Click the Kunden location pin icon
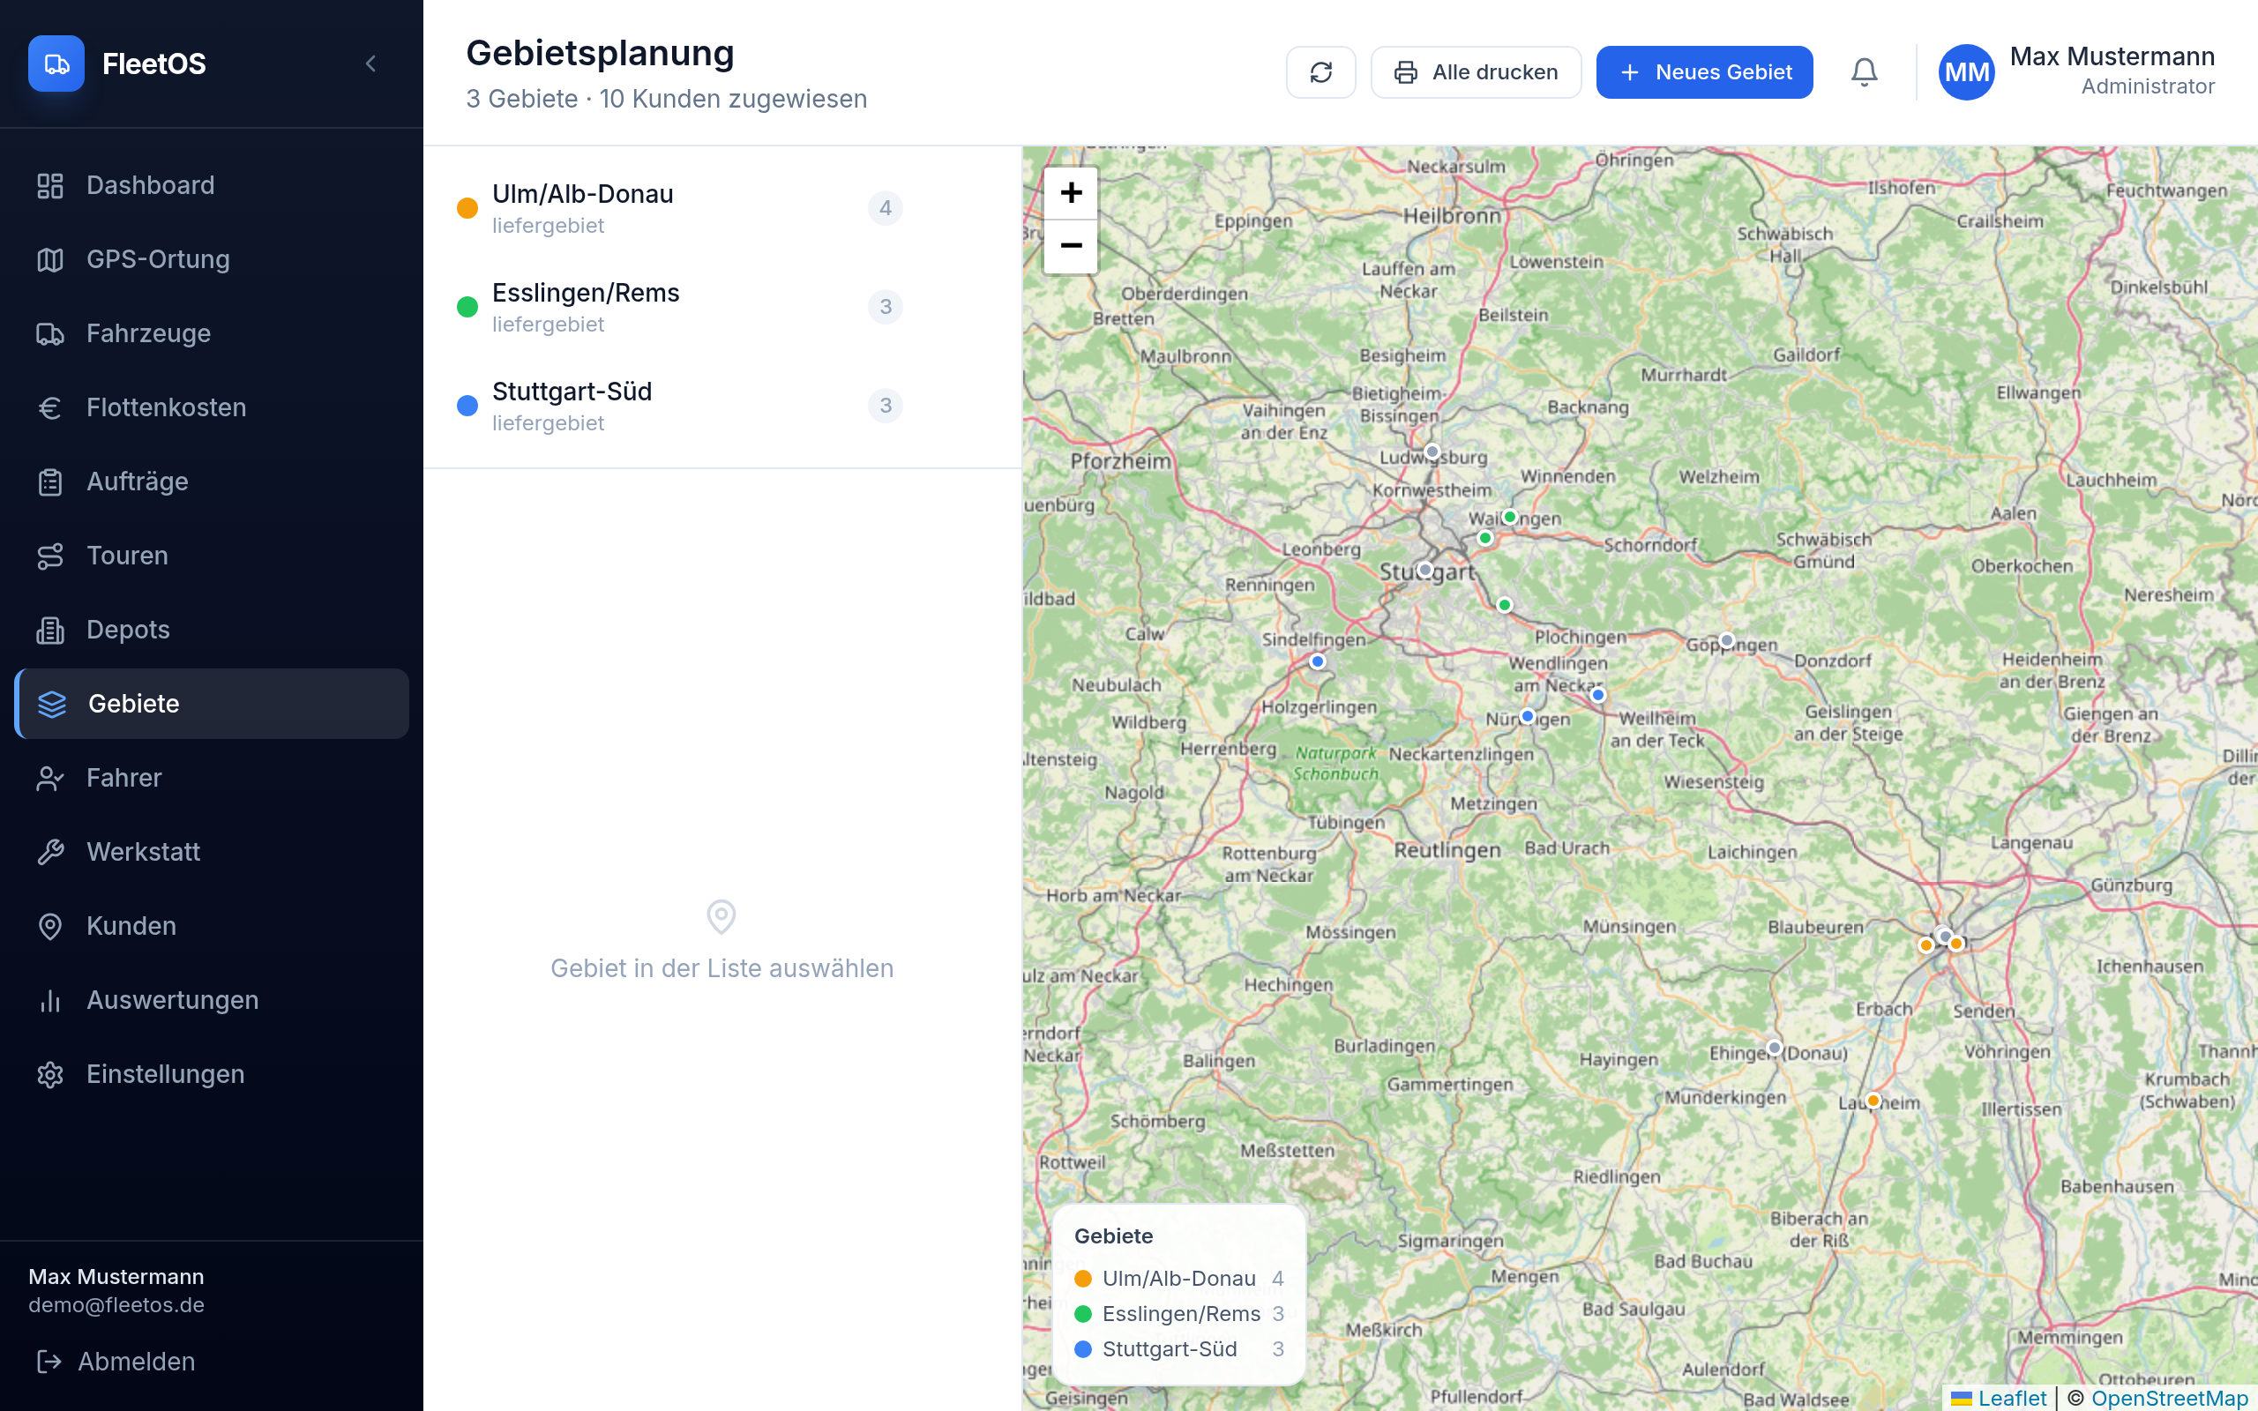Screen dimensions: 2258x1411 point(50,926)
